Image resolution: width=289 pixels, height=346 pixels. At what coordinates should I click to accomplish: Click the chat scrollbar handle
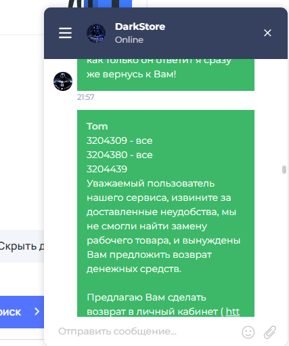[284, 170]
